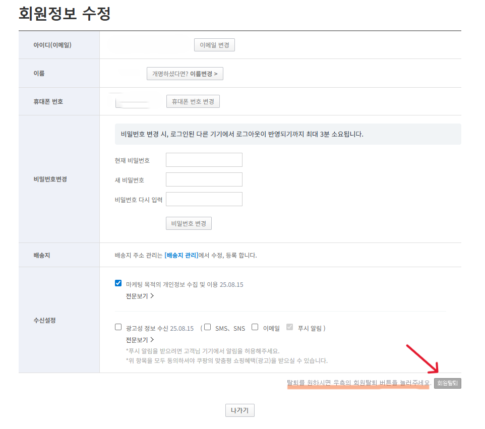485x429 pixels.
Task: Click the 휴대폰 번호 변경 button
Action: (193, 101)
